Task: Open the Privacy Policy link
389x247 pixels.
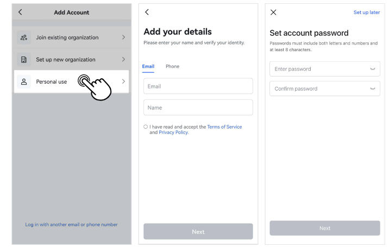Action: [x=173, y=132]
